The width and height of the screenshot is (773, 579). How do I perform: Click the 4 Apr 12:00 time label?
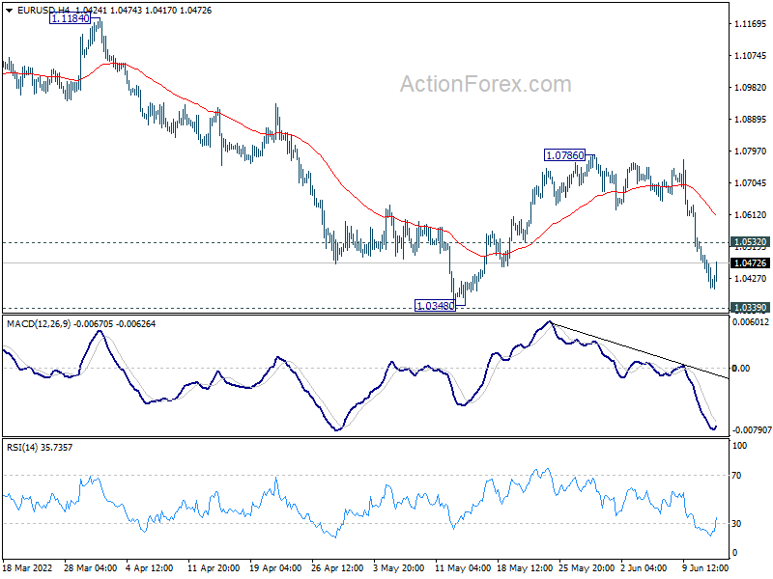point(150,568)
